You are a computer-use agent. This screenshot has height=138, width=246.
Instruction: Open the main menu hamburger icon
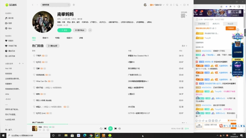point(171,5)
